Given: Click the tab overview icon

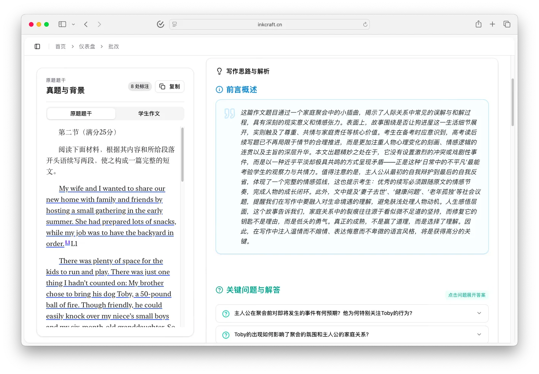Looking at the screenshot, I should [x=507, y=24].
